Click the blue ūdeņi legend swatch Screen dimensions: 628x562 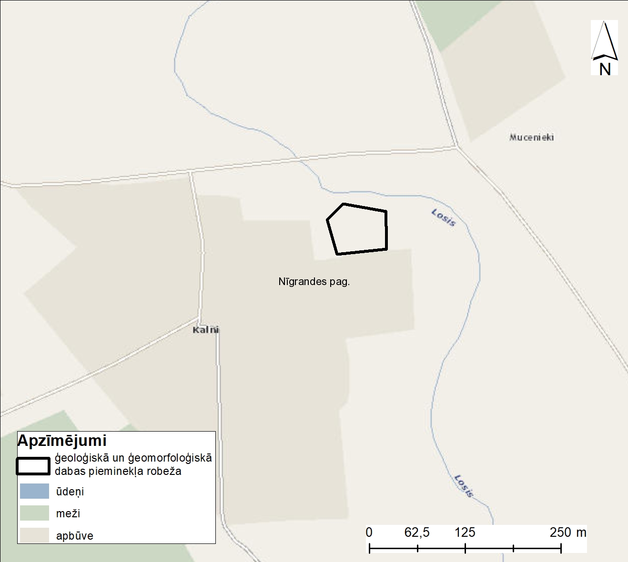click(34, 491)
